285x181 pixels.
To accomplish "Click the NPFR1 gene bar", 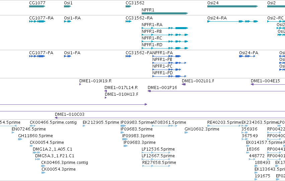I will [165, 13].
